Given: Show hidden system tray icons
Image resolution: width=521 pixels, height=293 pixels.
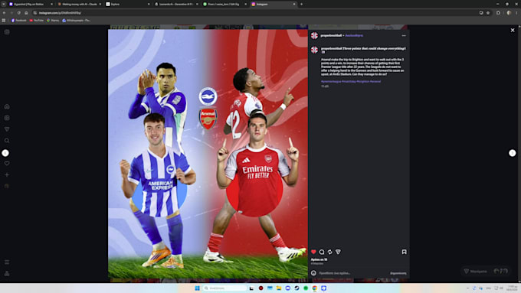Looking at the screenshot, I should pos(468,288).
